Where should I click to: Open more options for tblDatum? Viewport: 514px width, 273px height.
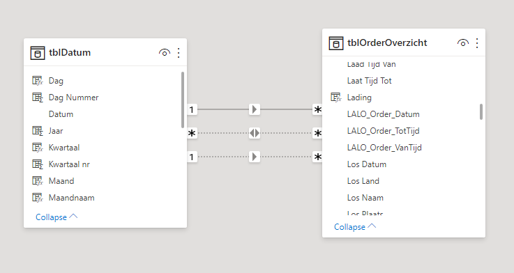[x=179, y=53]
